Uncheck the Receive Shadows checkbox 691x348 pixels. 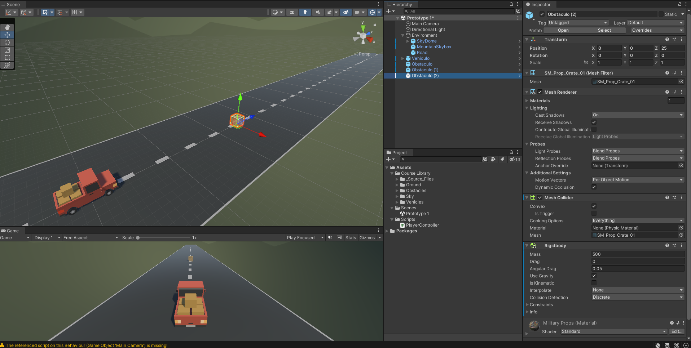click(594, 122)
